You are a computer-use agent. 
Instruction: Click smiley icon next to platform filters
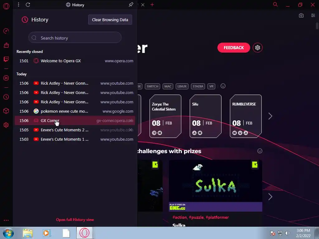point(223,86)
